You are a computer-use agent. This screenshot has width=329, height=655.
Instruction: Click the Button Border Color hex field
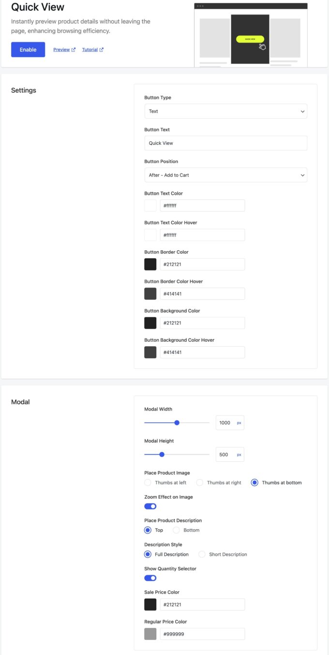click(202, 264)
